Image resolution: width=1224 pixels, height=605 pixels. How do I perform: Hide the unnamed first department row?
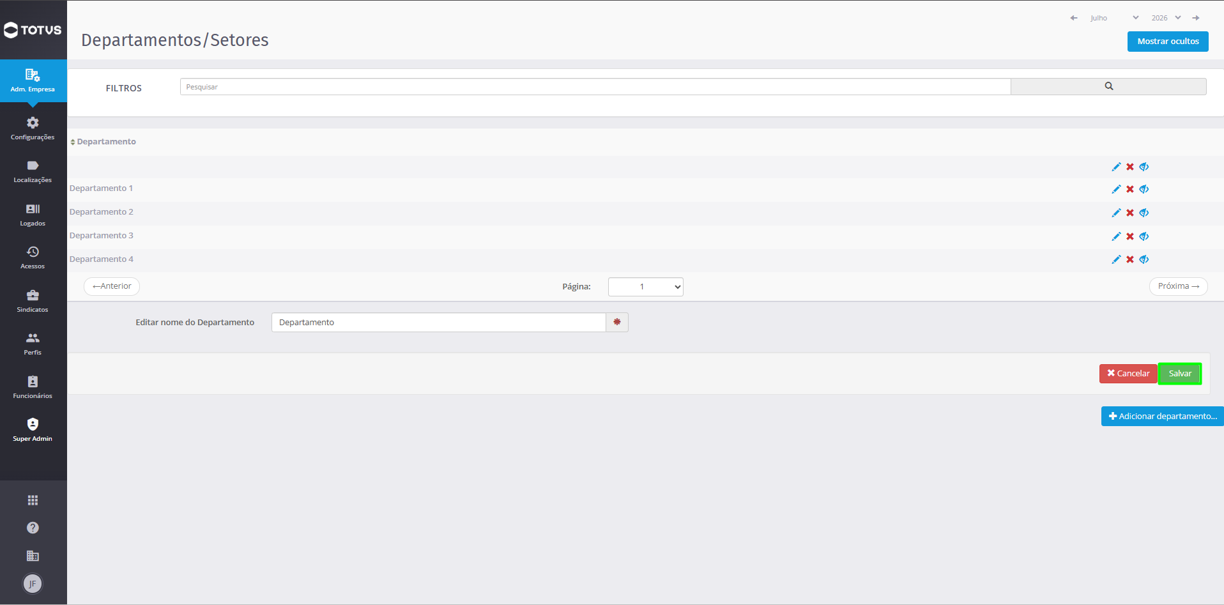tap(1144, 167)
